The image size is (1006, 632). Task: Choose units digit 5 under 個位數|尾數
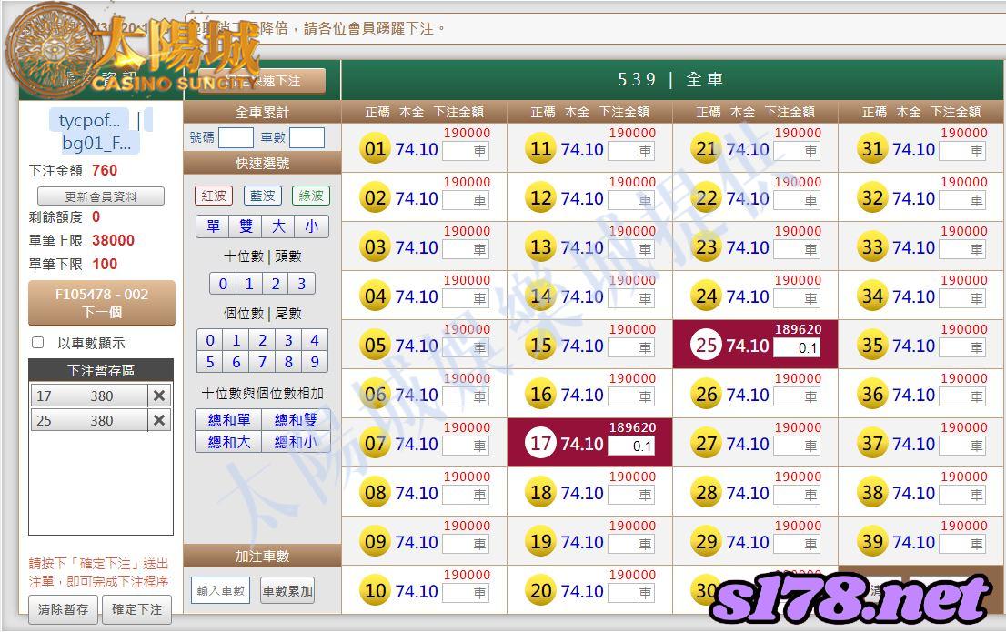click(210, 362)
